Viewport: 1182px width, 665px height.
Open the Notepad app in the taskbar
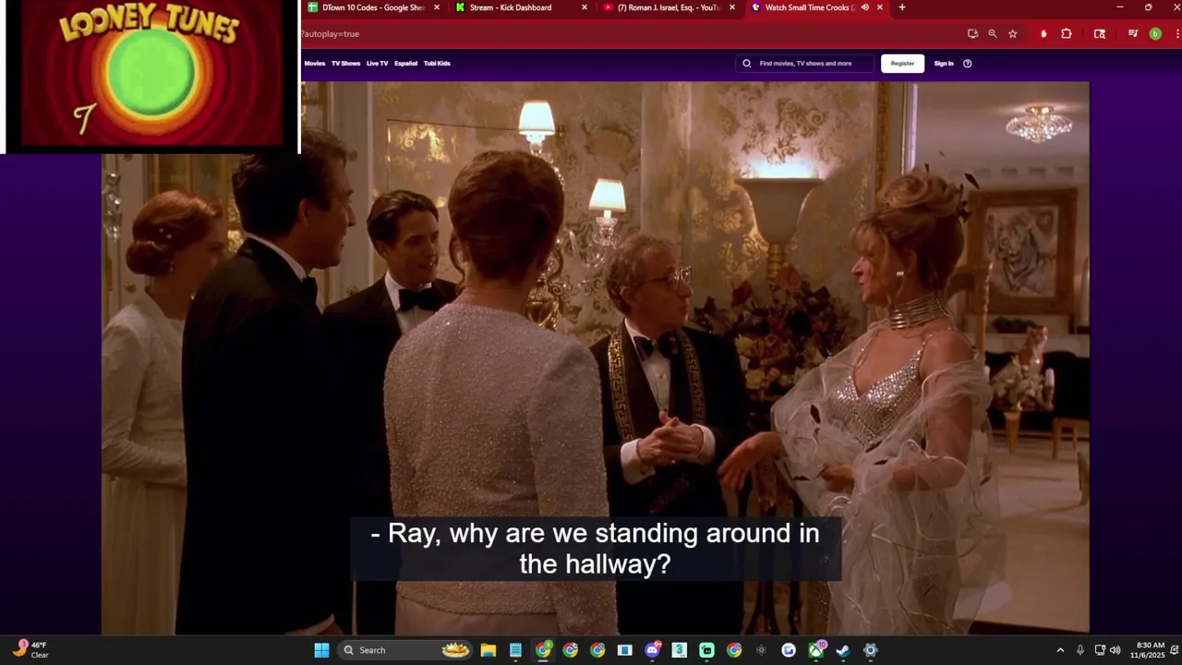[x=515, y=650]
